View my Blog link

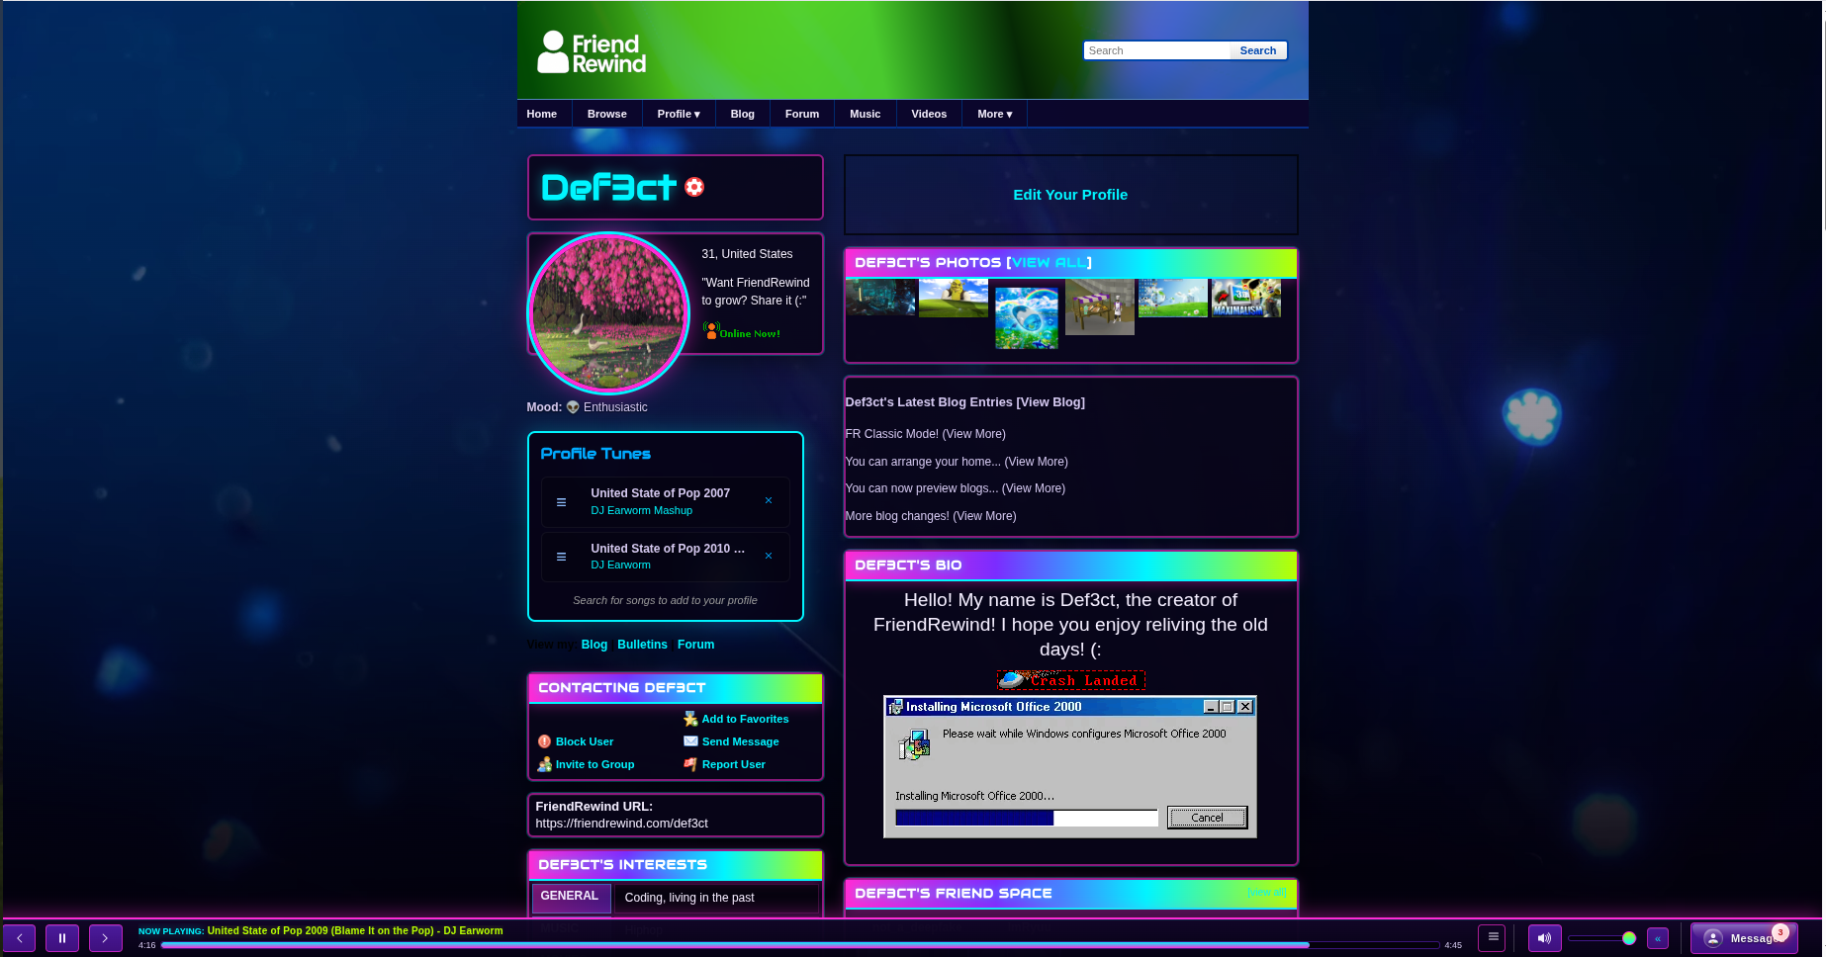[x=594, y=645]
